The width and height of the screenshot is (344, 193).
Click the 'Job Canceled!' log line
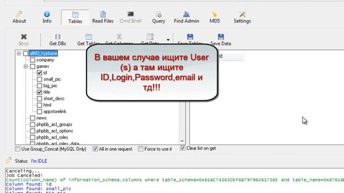click(24, 175)
